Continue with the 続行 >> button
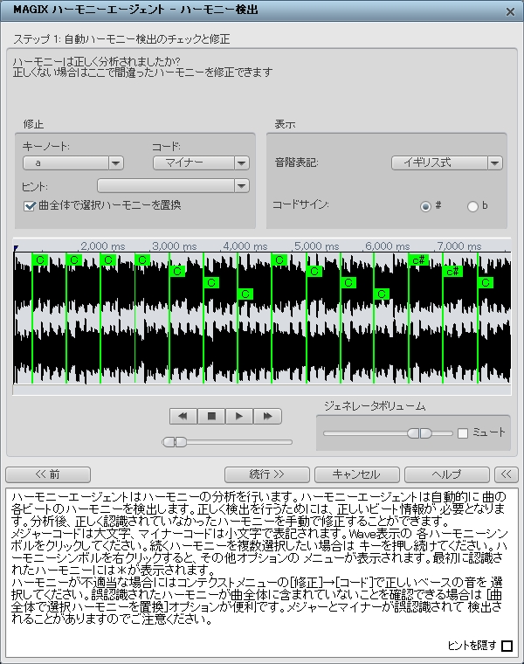524x664 pixels. click(x=267, y=474)
